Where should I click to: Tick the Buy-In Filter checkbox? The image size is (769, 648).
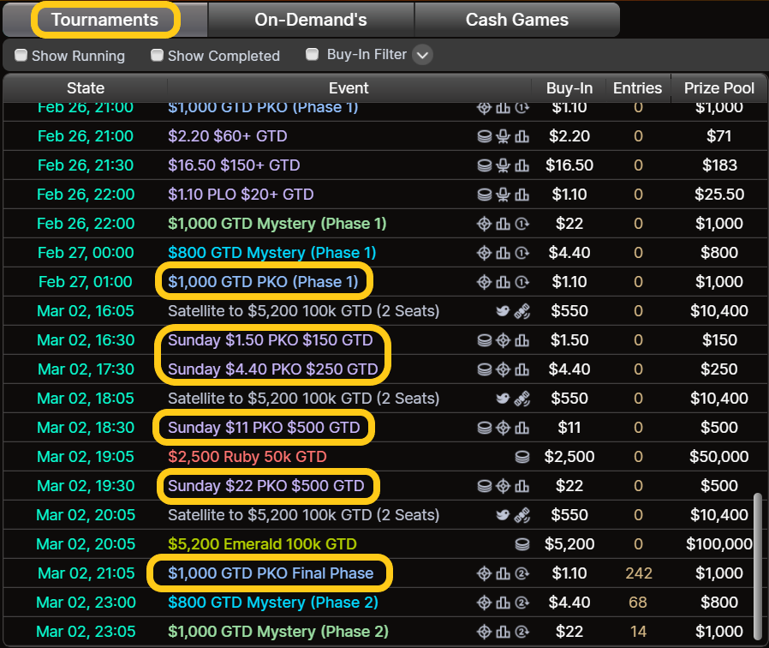(x=312, y=54)
